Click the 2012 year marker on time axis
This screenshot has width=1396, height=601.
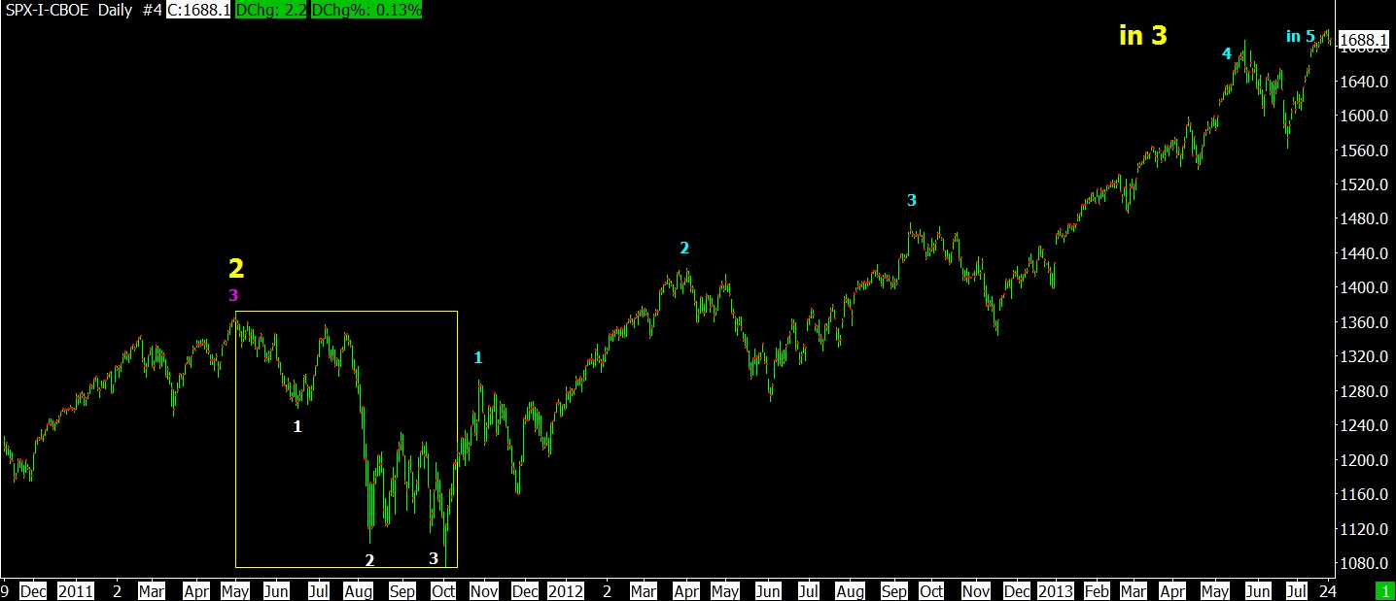coord(565,590)
